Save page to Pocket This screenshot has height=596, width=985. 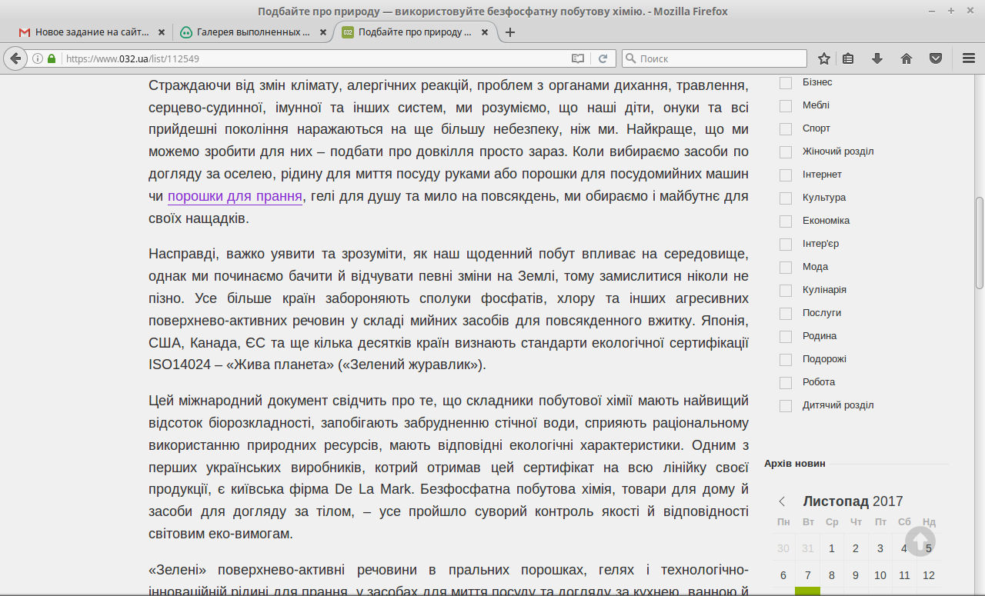tap(936, 58)
